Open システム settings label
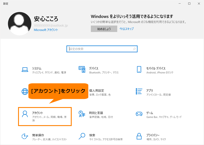 click(37, 68)
